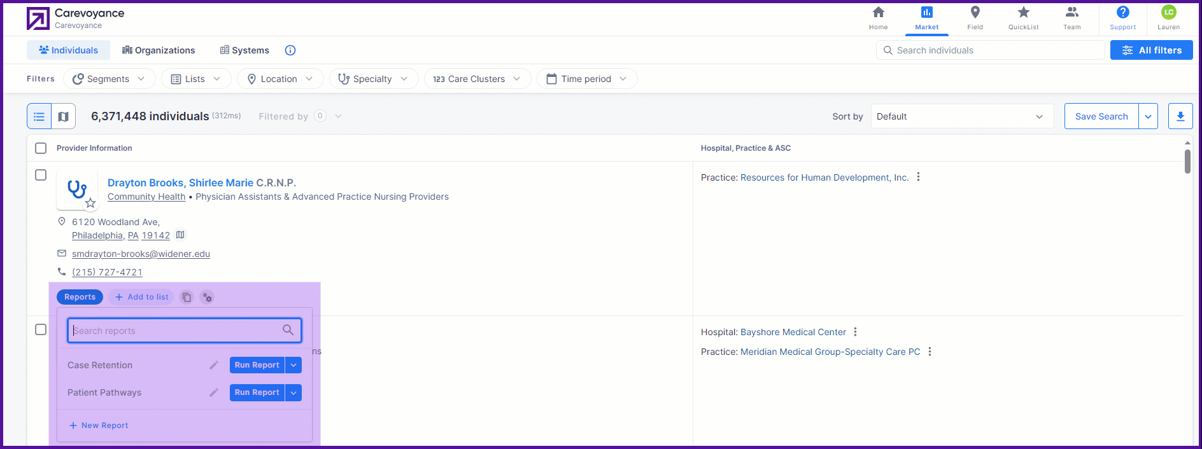Viewport: 1202px width, 449px height.
Task: Edit Case Retention report pencil icon
Action: point(214,365)
